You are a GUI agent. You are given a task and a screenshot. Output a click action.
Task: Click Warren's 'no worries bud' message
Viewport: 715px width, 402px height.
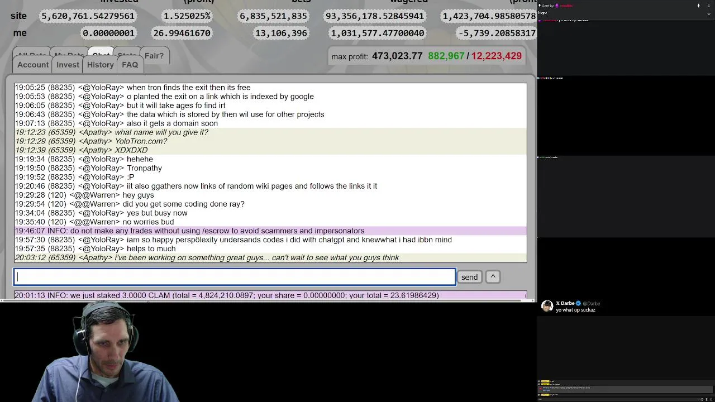270,222
